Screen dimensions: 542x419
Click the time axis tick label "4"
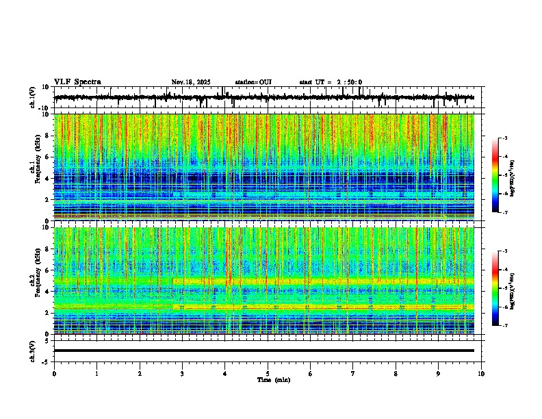[x=225, y=374]
